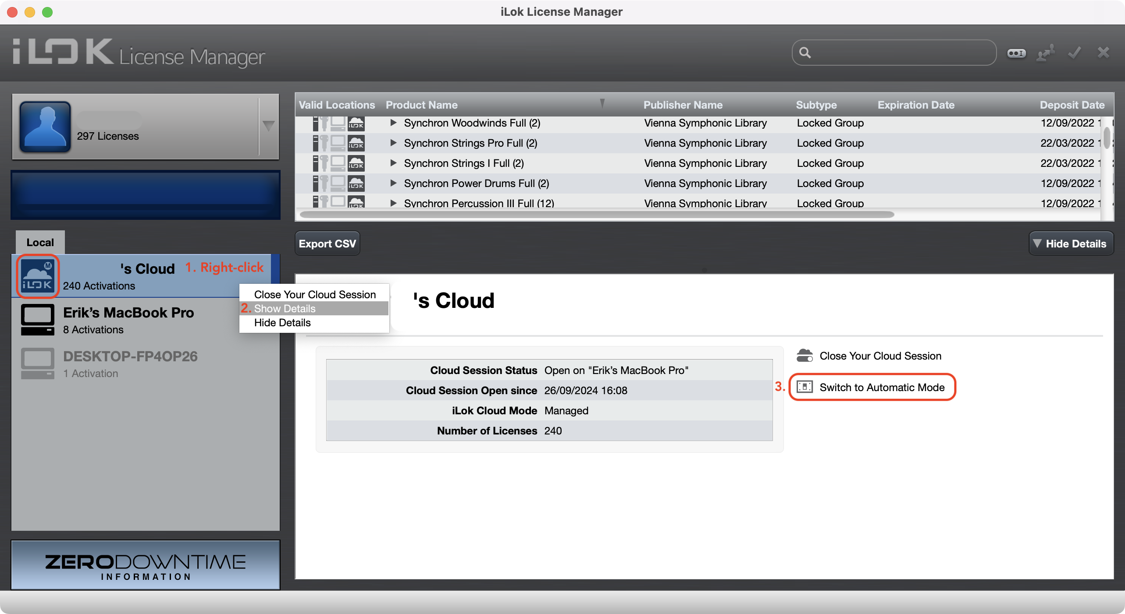Expand the Synchron Strings Pro Full group
1125x614 pixels.
[393, 143]
